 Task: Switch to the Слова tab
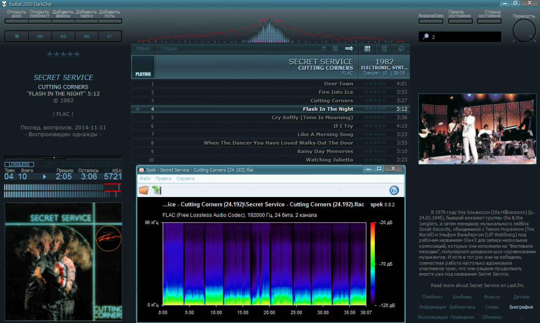[x=492, y=307]
